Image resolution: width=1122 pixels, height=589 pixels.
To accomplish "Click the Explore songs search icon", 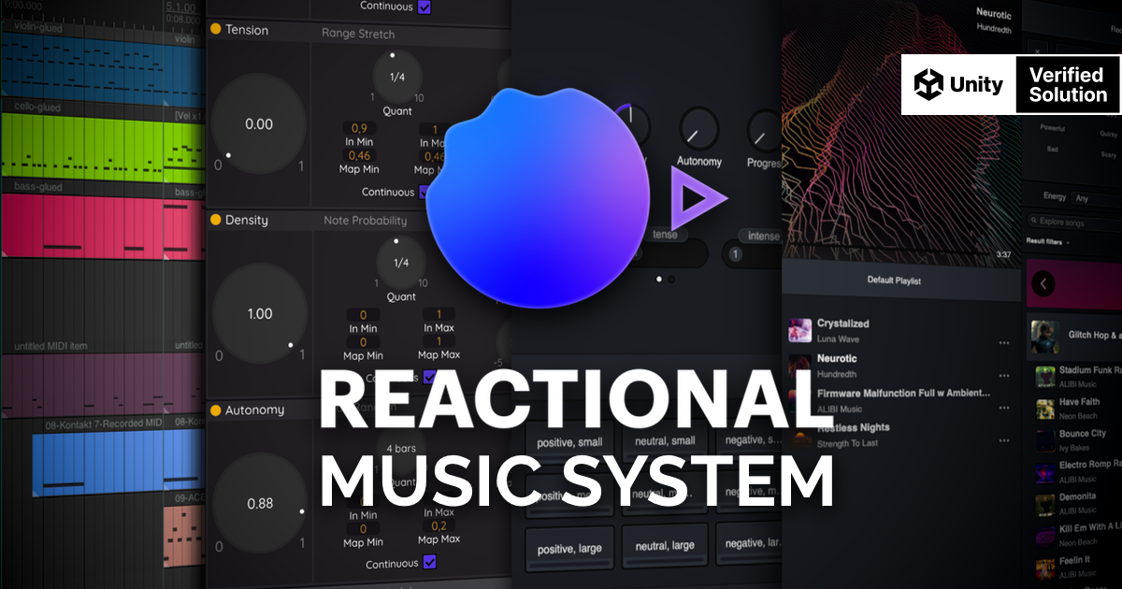I will click(1034, 221).
